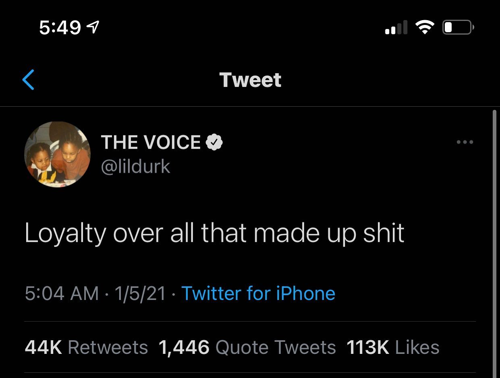Go back using the blue back arrow
500x378 pixels.
tap(28, 80)
